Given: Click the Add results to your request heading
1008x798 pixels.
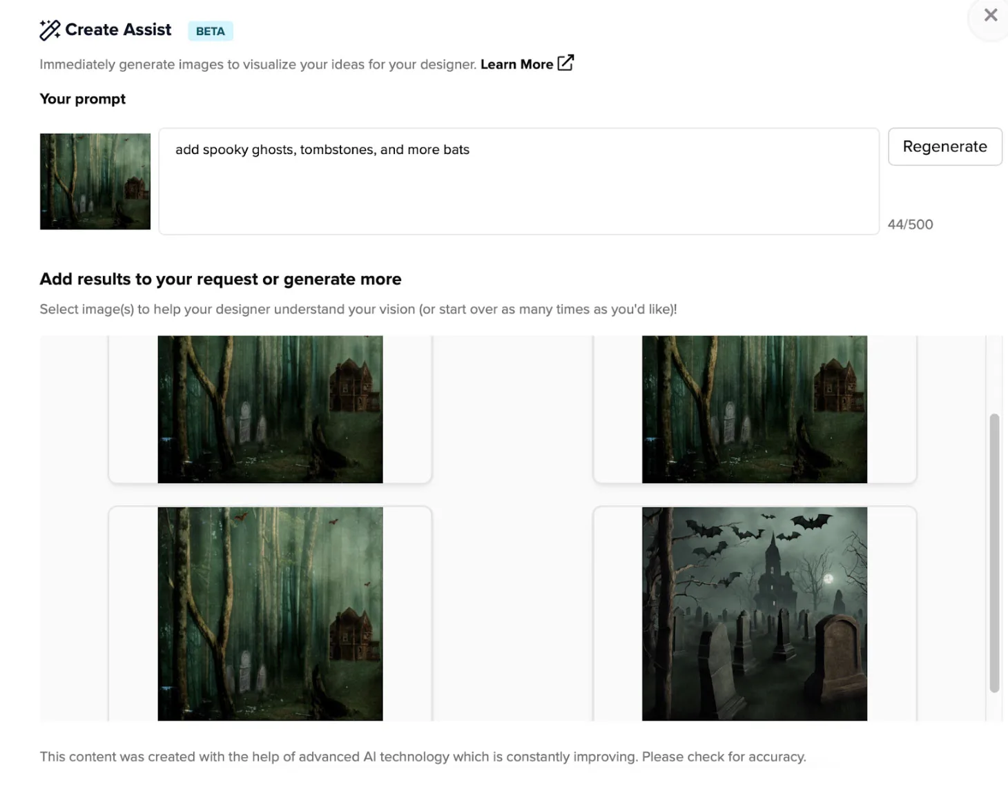Looking at the screenshot, I should point(220,279).
